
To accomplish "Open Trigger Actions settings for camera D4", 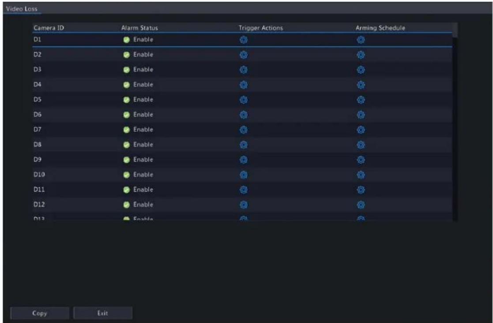I will pos(244,85).
